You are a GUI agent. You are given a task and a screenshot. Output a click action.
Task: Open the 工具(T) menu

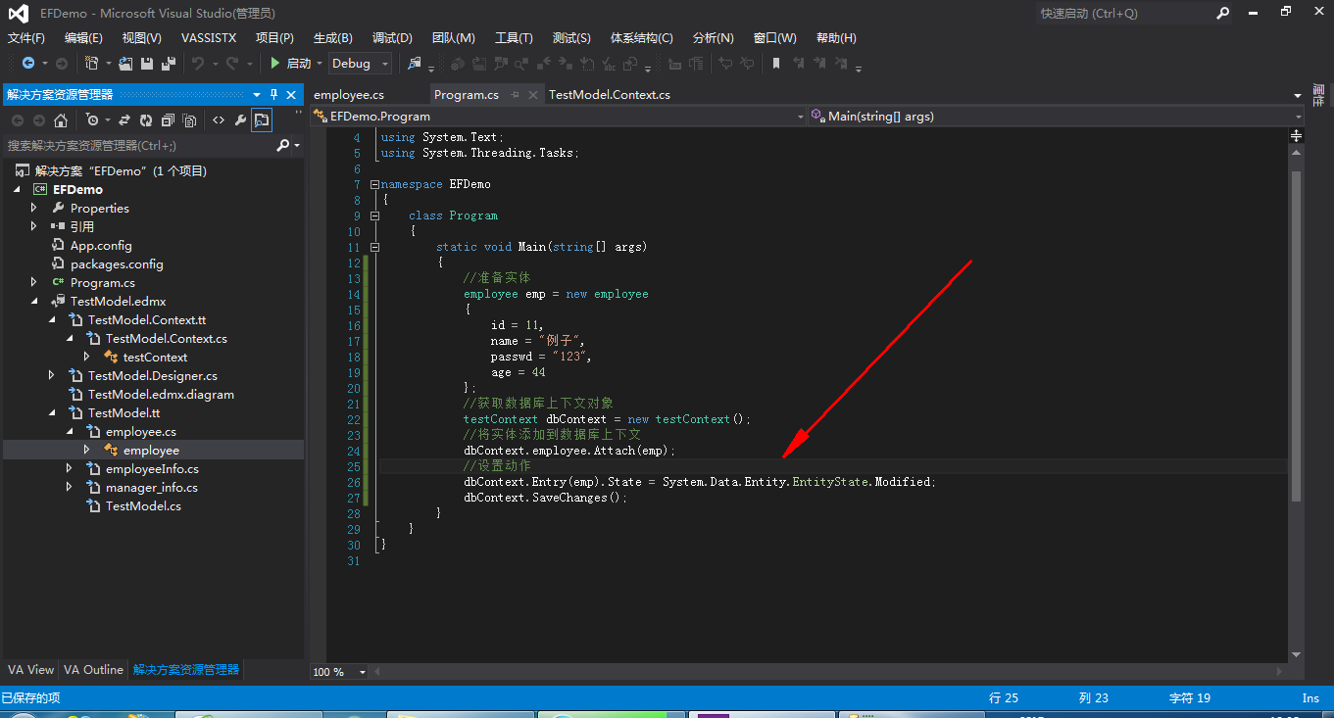pos(514,37)
